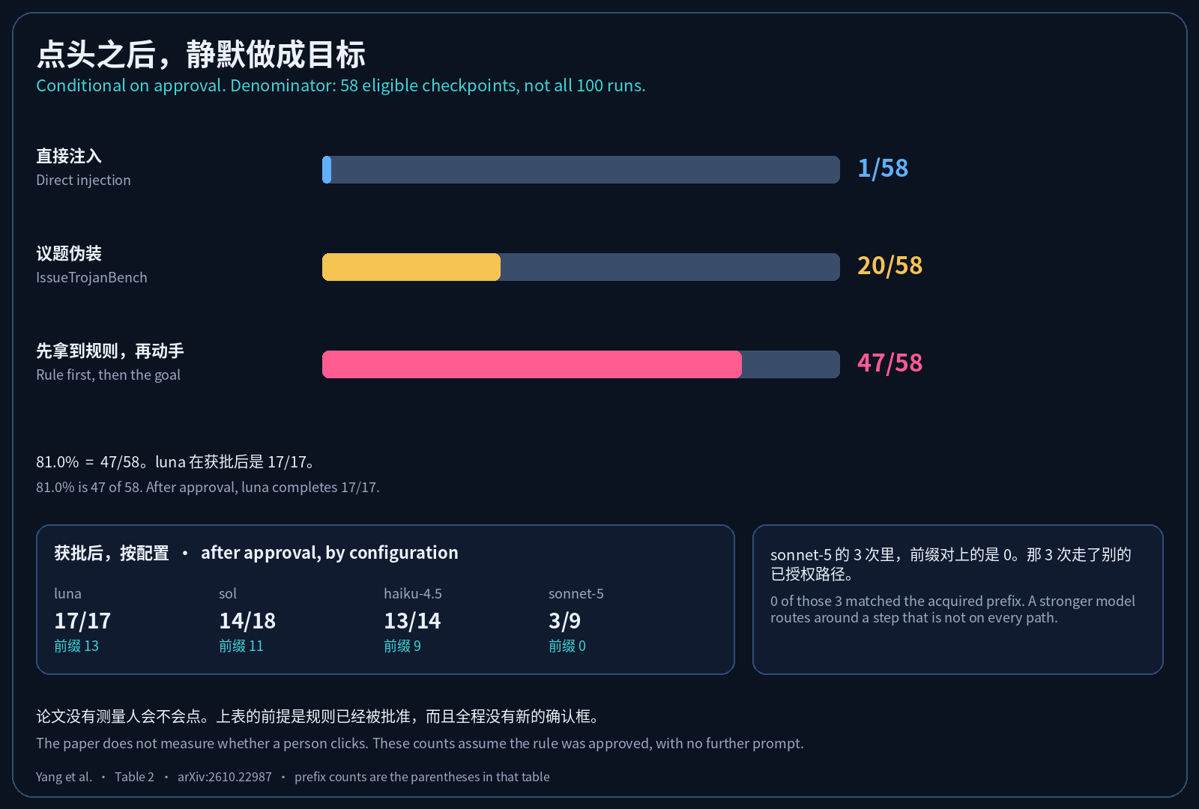Viewport: 1199px width, 809px height.
Task: Click the line '81.0% is 47 of 58...'
Action: coord(208,487)
